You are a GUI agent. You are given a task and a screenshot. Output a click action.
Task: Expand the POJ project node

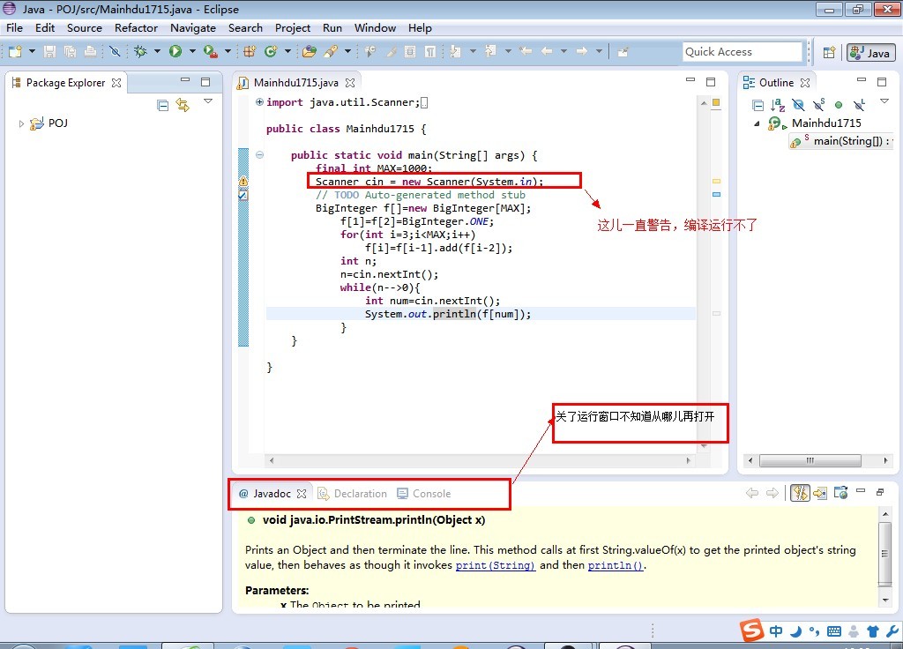21,123
